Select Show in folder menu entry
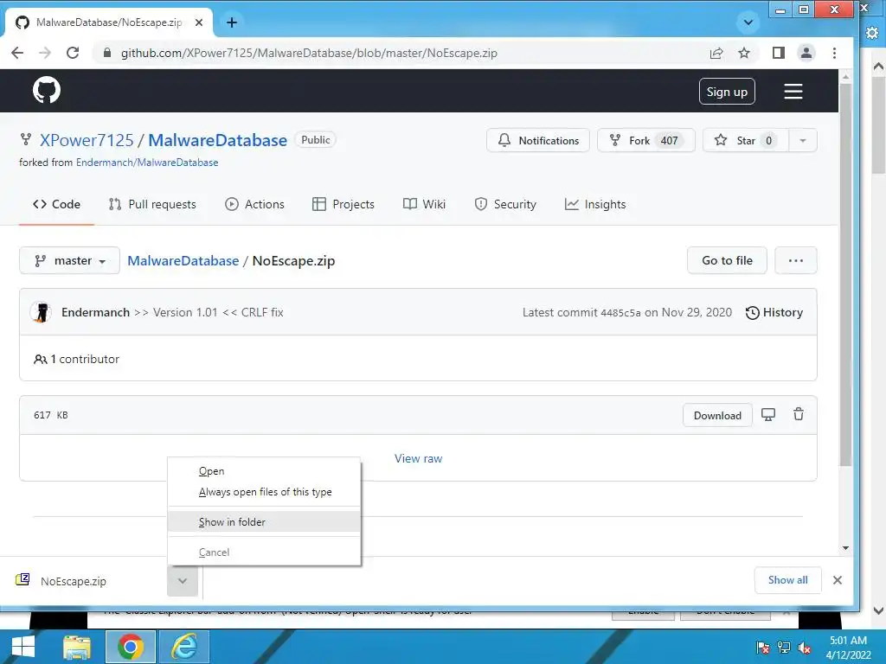886x664 pixels. click(264, 521)
